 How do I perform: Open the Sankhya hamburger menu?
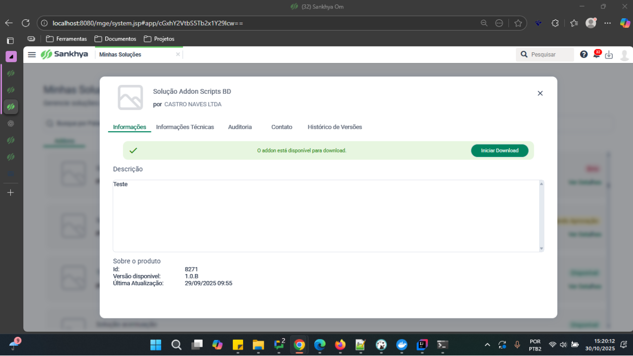32,54
